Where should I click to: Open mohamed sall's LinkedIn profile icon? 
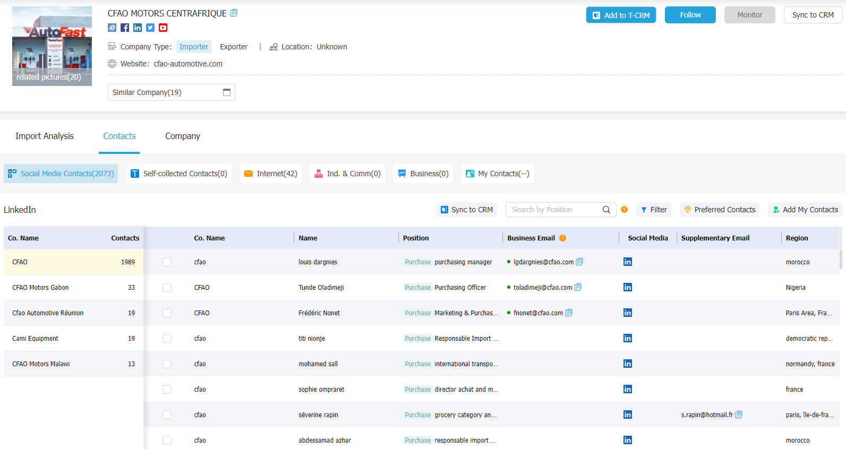pyautogui.click(x=628, y=364)
